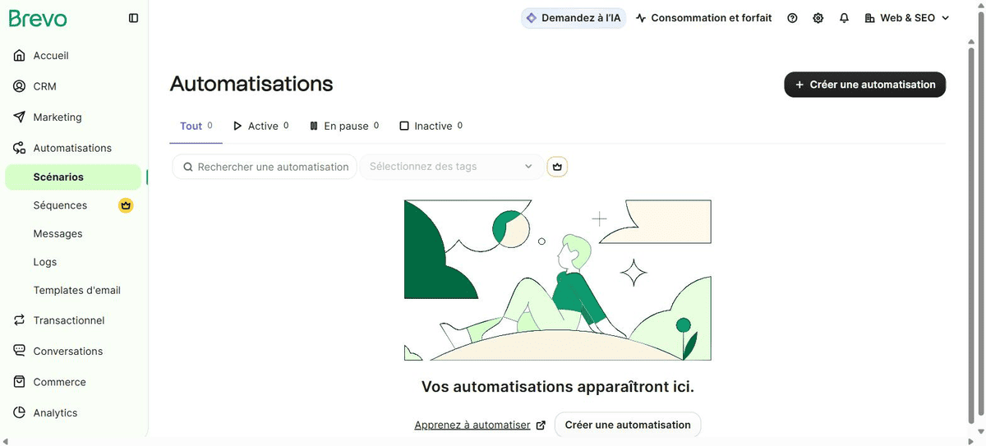Click the Commerce bag icon
Image resolution: width=986 pixels, height=446 pixels.
pos(19,382)
